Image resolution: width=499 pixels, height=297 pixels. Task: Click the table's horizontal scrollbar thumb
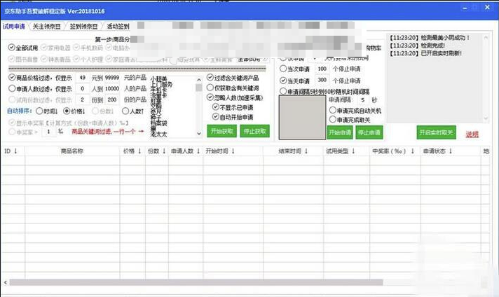coord(196,282)
